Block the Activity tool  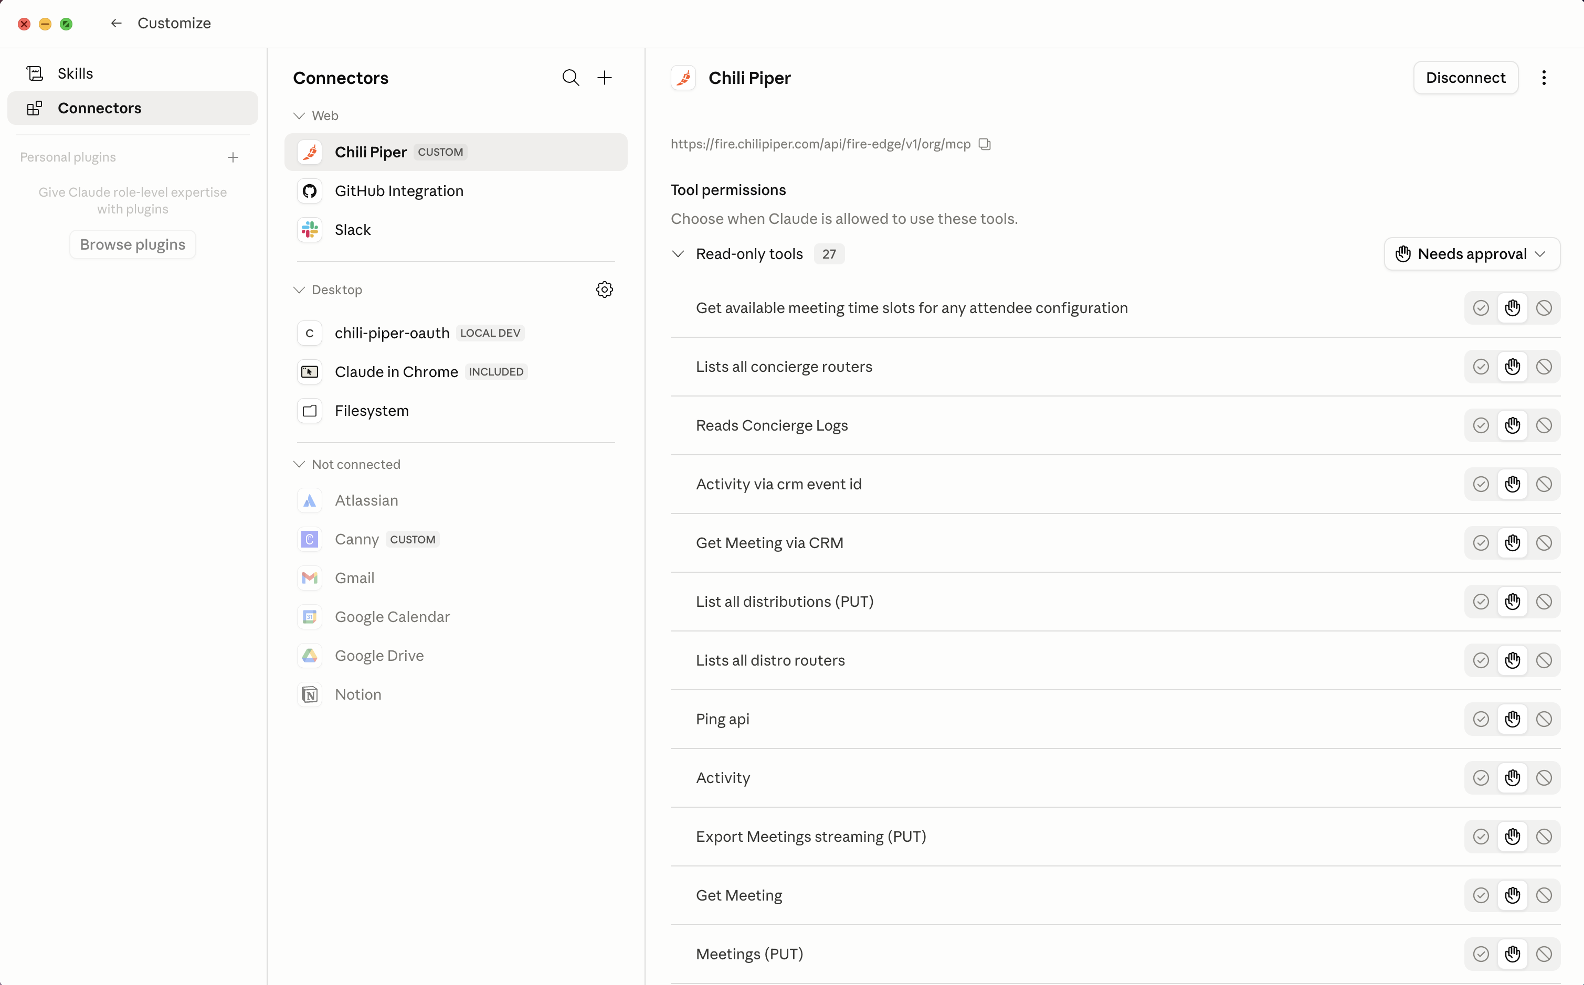[x=1544, y=778]
